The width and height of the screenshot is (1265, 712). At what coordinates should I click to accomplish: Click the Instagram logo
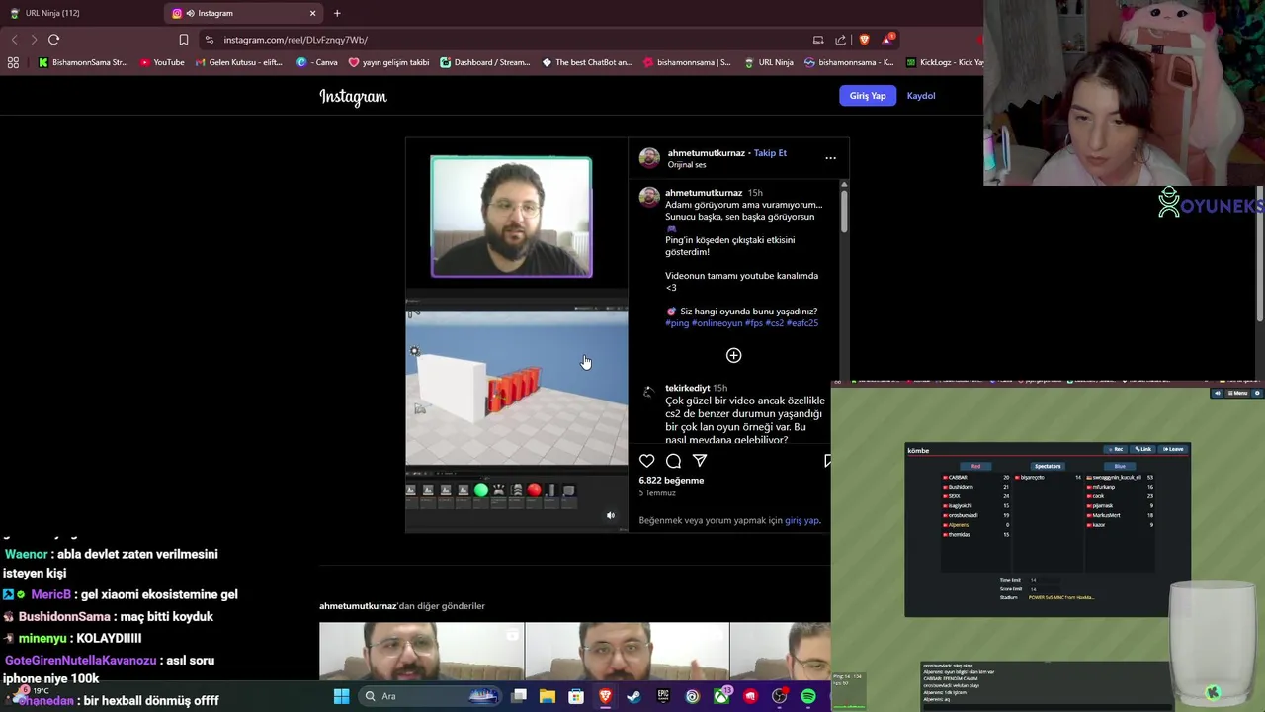click(x=353, y=97)
